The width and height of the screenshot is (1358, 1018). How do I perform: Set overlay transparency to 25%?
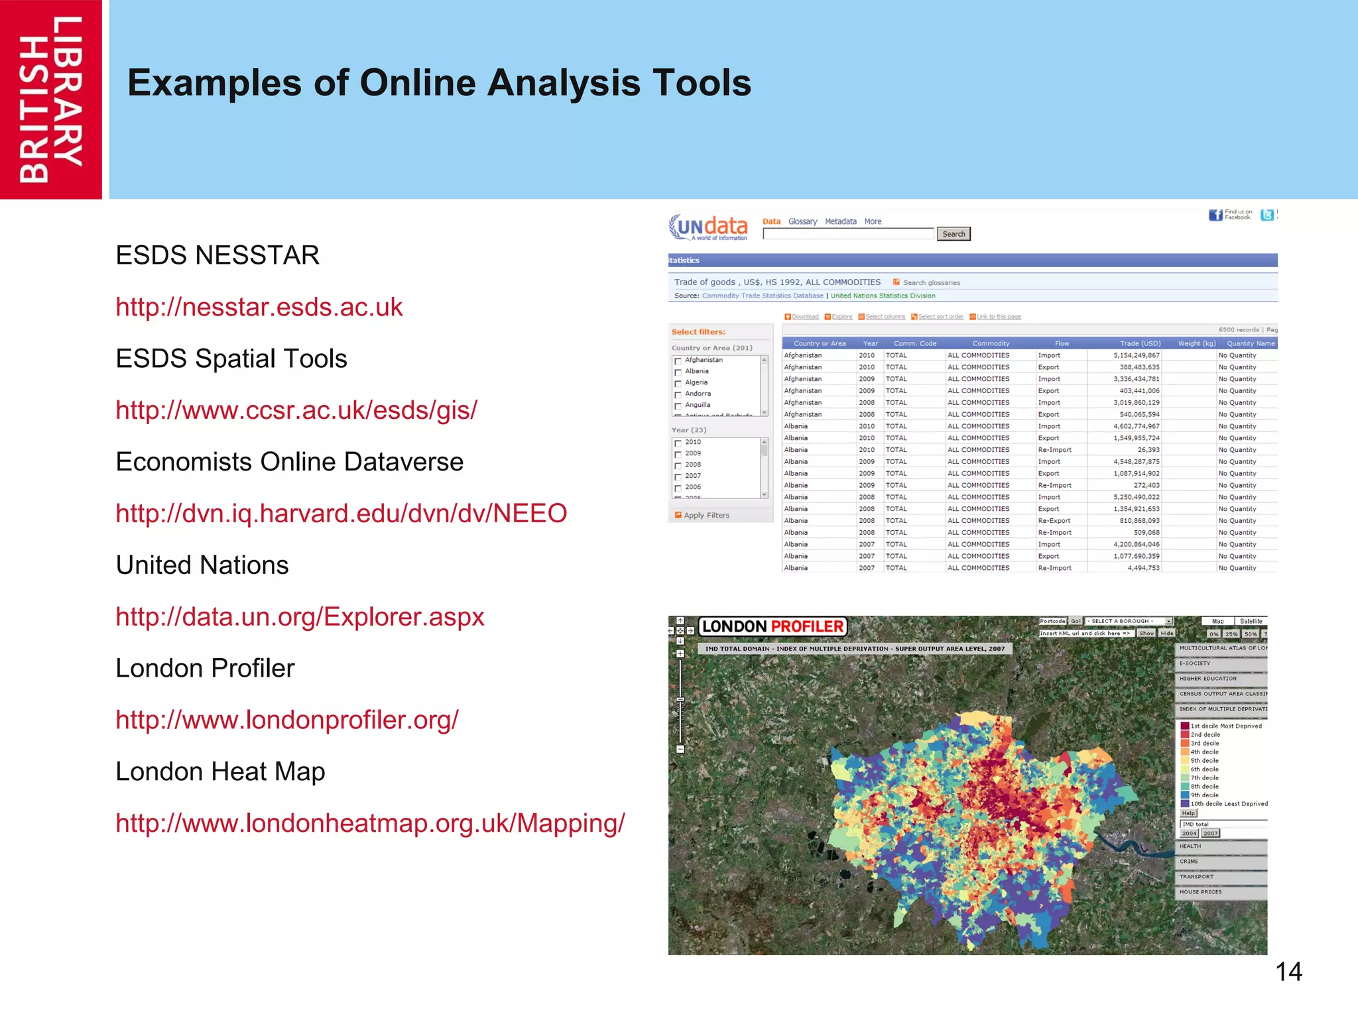pyautogui.click(x=1231, y=634)
